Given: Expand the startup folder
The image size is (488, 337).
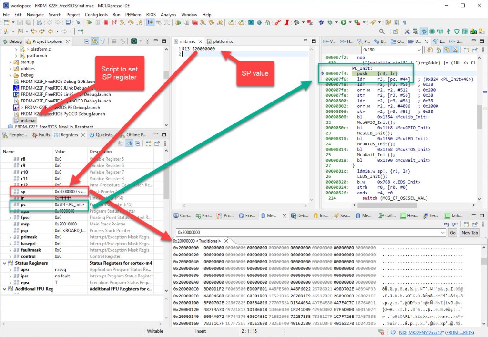Looking at the screenshot, I should 10,62.
